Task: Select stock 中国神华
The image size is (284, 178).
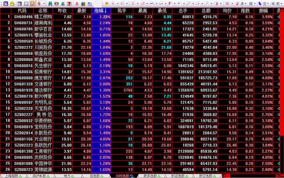Action: coord(43,163)
